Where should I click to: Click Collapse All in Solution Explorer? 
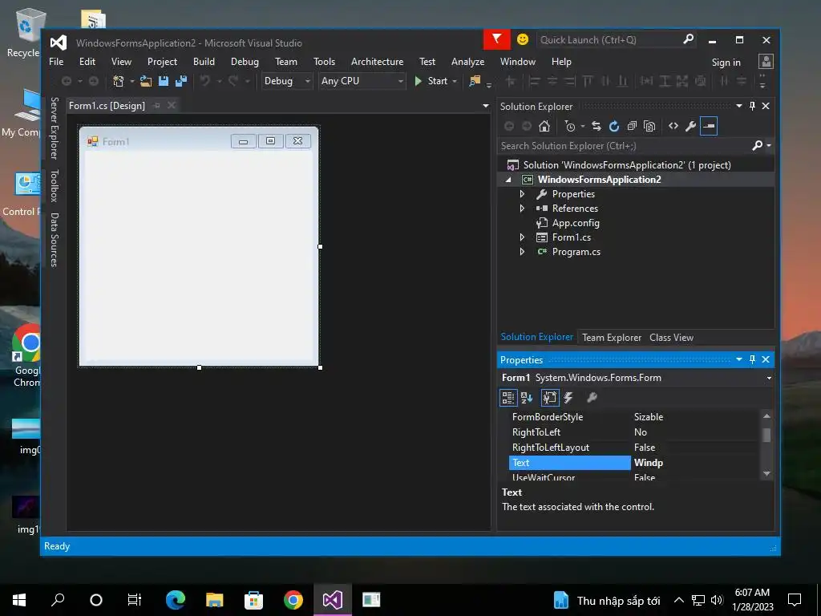pyautogui.click(x=632, y=126)
